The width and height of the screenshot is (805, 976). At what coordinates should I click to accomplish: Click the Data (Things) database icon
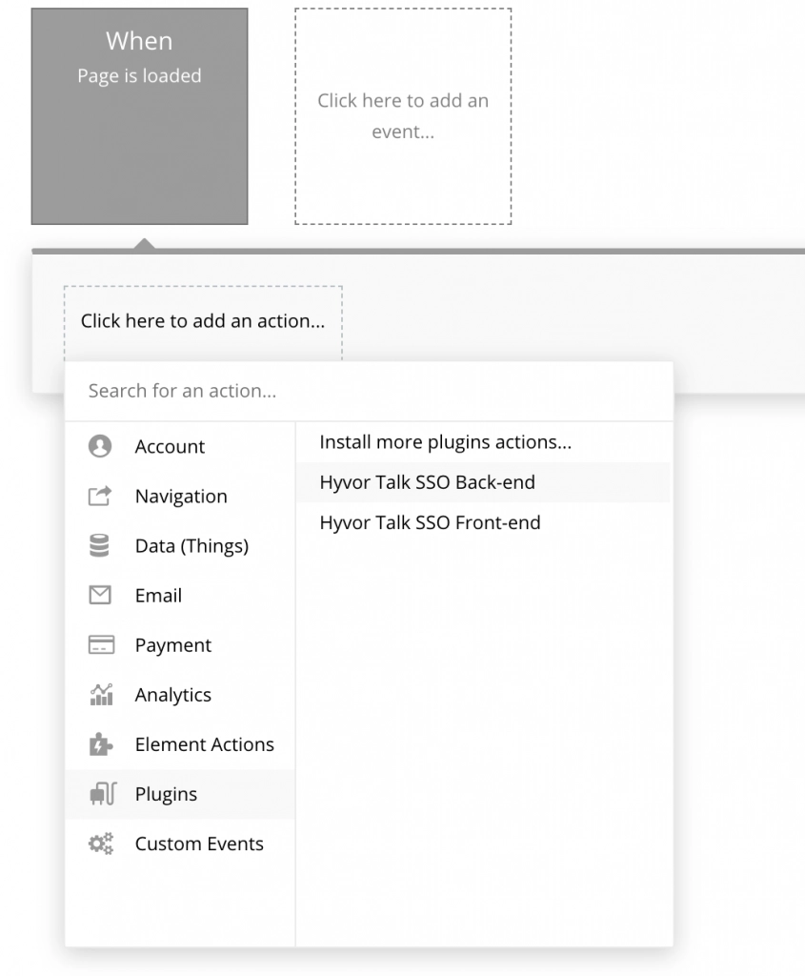point(99,545)
